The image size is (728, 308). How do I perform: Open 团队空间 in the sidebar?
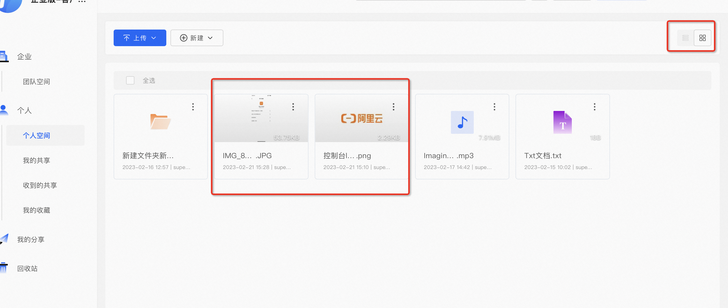(37, 82)
